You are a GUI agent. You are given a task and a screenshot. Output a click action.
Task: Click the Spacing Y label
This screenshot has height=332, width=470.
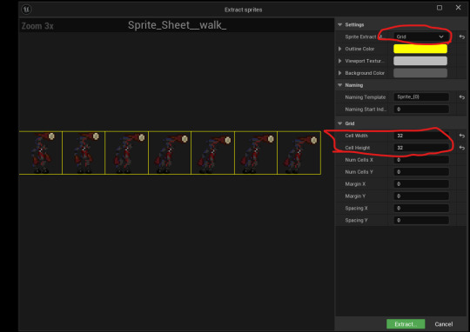[356, 221]
